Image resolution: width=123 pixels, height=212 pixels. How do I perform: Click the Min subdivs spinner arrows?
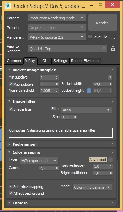click(x=57, y=77)
